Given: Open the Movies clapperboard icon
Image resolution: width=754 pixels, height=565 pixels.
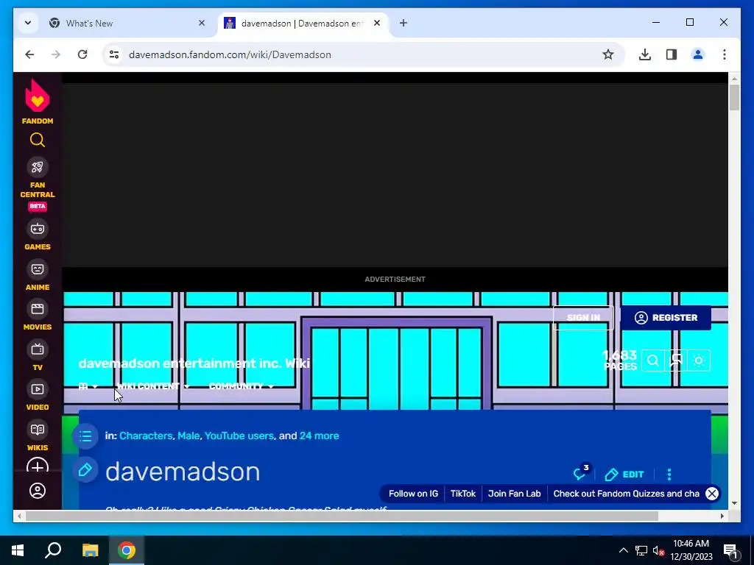Looking at the screenshot, I should tap(38, 309).
